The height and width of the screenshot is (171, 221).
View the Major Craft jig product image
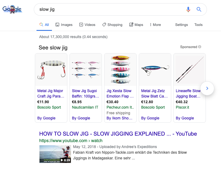tap(51, 70)
